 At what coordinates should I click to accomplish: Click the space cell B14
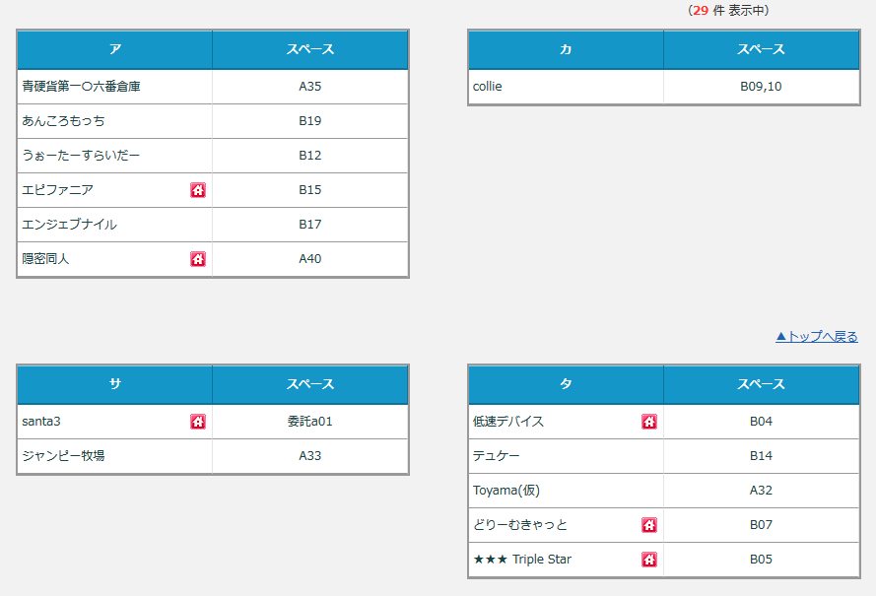pos(761,456)
